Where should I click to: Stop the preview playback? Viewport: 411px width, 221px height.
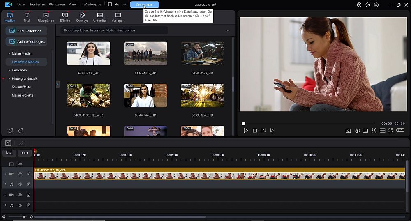(255, 130)
